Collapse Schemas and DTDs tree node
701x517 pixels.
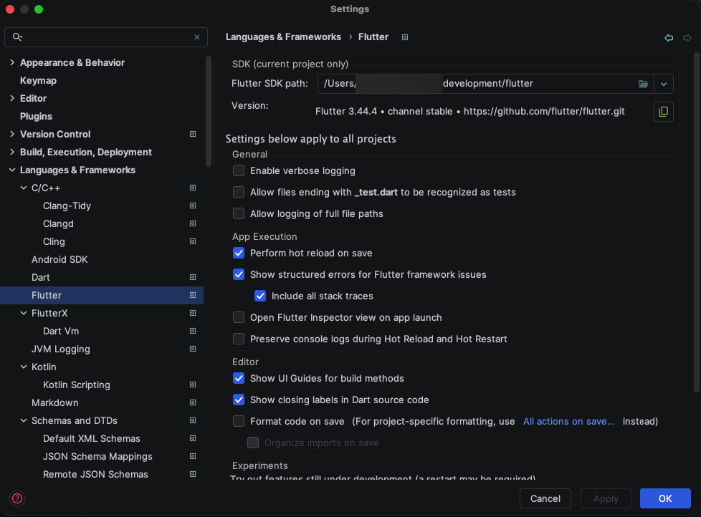(x=24, y=420)
